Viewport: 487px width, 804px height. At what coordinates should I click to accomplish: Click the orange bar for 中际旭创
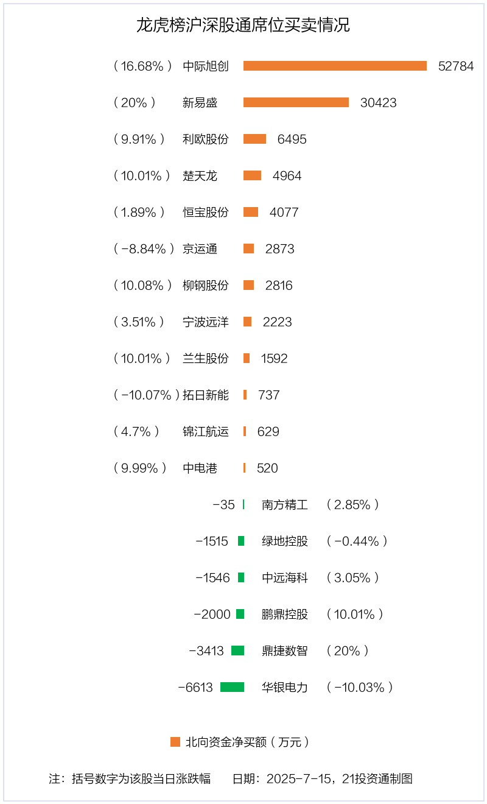coord(335,66)
